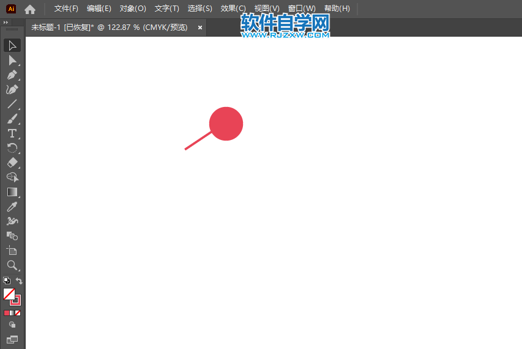Select the Shape Builder tool
Screen dimensions: 522x349
pyautogui.click(x=12, y=177)
